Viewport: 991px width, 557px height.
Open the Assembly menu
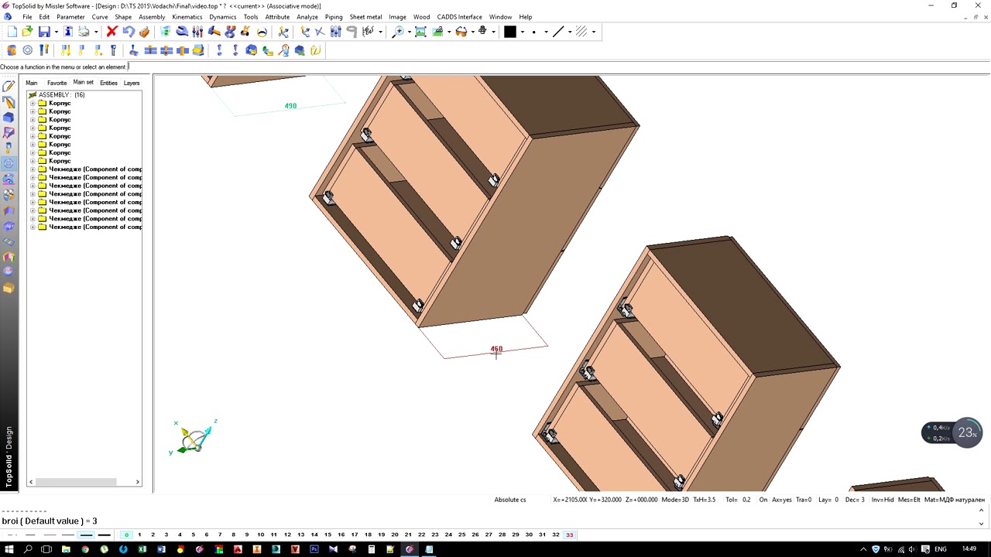click(152, 16)
